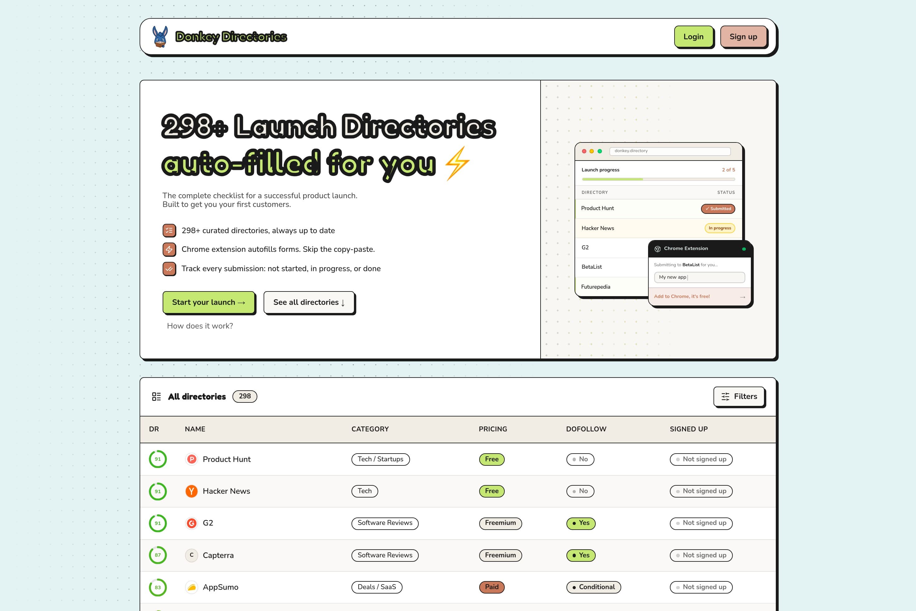Image resolution: width=916 pixels, height=611 pixels.
Task: Toggle Not signed up for AppSumo
Action: tap(701, 587)
